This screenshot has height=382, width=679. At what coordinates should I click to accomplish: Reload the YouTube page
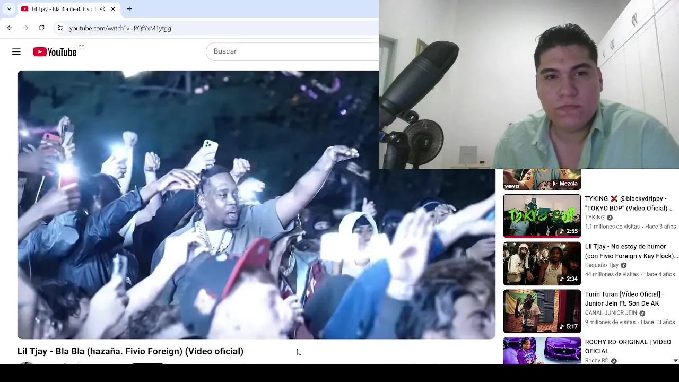click(x=41, y=28)
